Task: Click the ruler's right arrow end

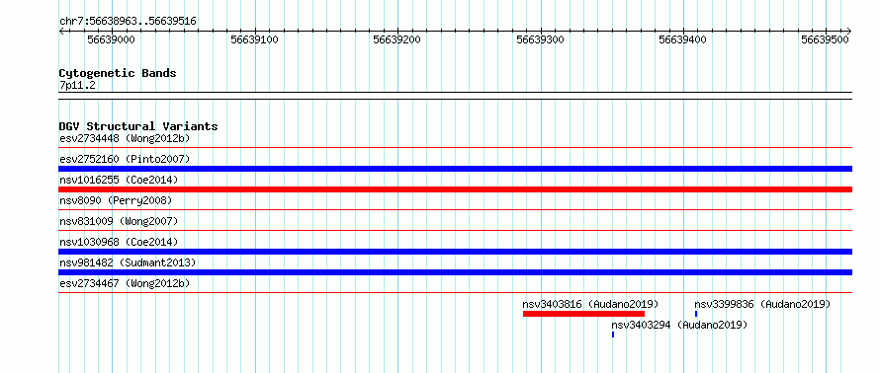Action: point(849,31)
